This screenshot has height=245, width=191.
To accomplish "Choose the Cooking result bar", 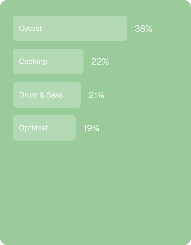I will tap(48, 61).
